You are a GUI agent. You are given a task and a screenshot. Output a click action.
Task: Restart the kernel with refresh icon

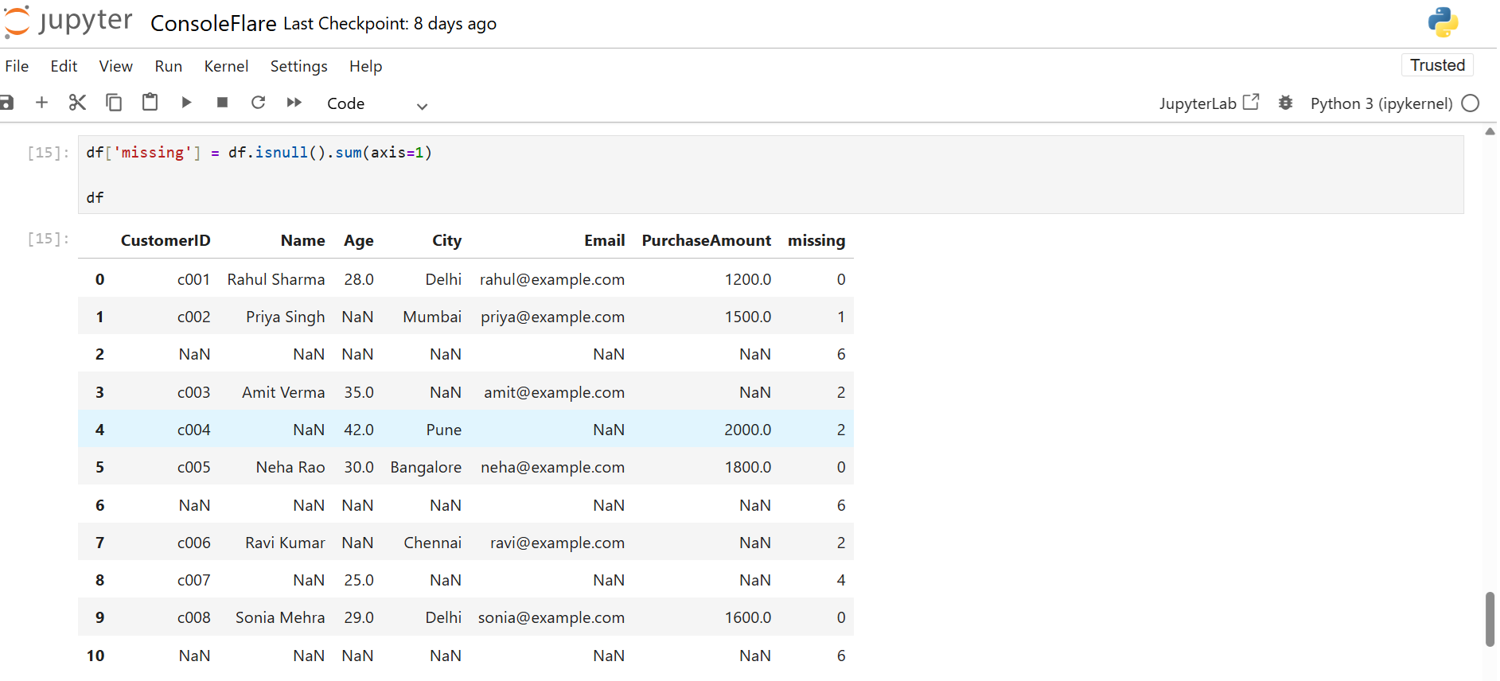[258, 103]
